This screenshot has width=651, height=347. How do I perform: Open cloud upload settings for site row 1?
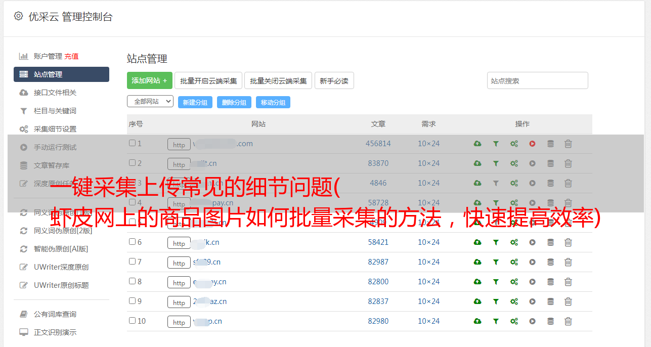[478, 144]
